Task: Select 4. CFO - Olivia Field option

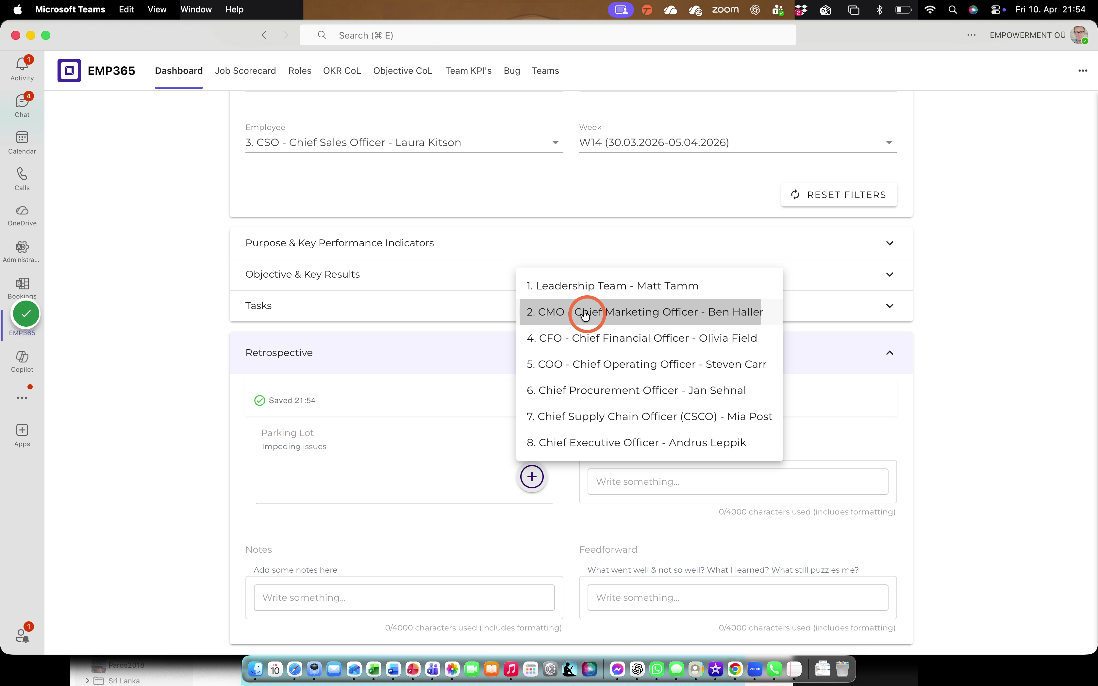Action: point(649,338)
